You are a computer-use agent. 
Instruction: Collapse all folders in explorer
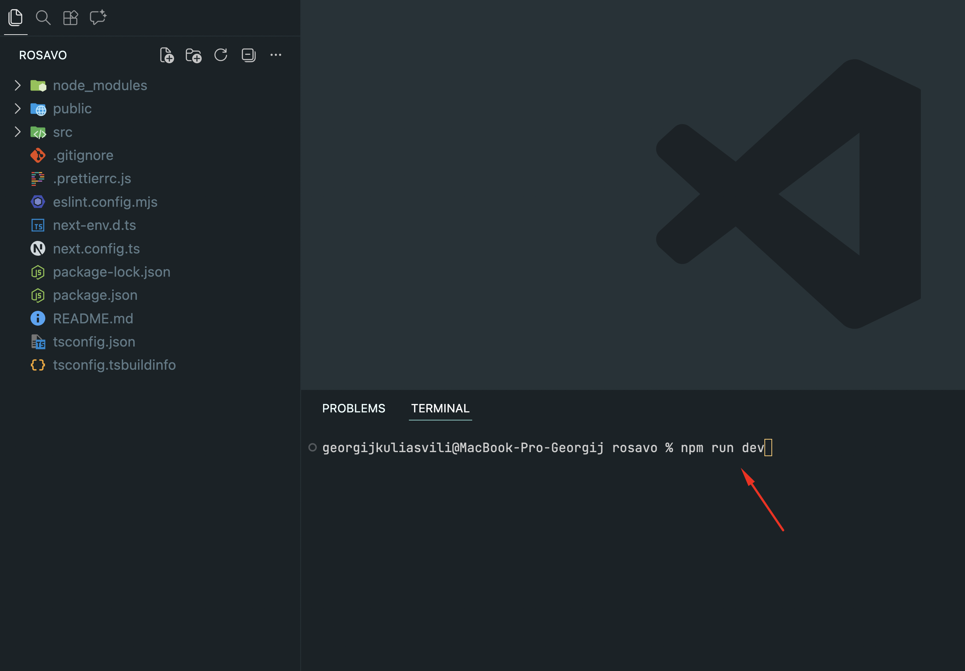[x=248, y=55]
